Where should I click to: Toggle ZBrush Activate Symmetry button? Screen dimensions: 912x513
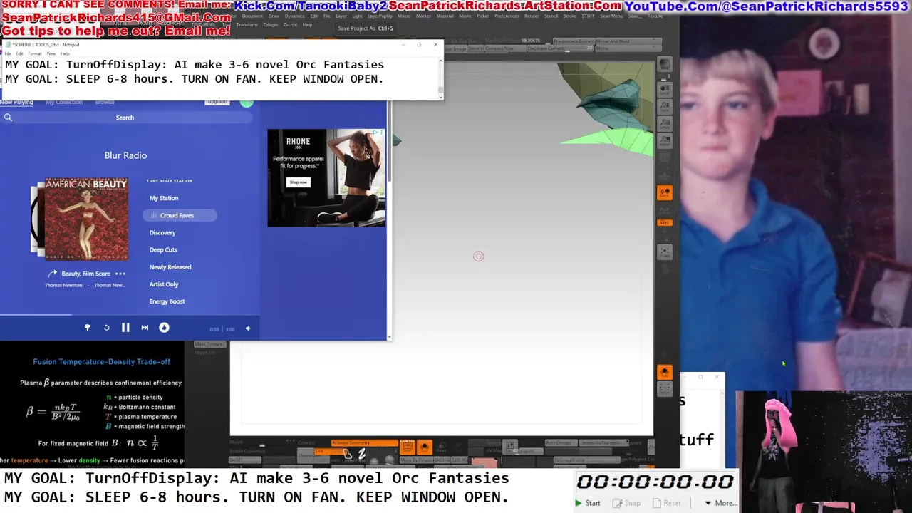tap(363, 443)
